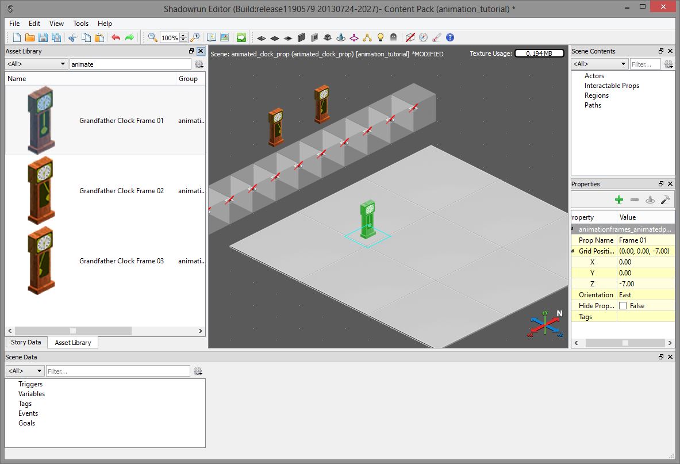Open Scene Contents filter settings gear
The width and height of the screenshot is (680, 464).
669,64
